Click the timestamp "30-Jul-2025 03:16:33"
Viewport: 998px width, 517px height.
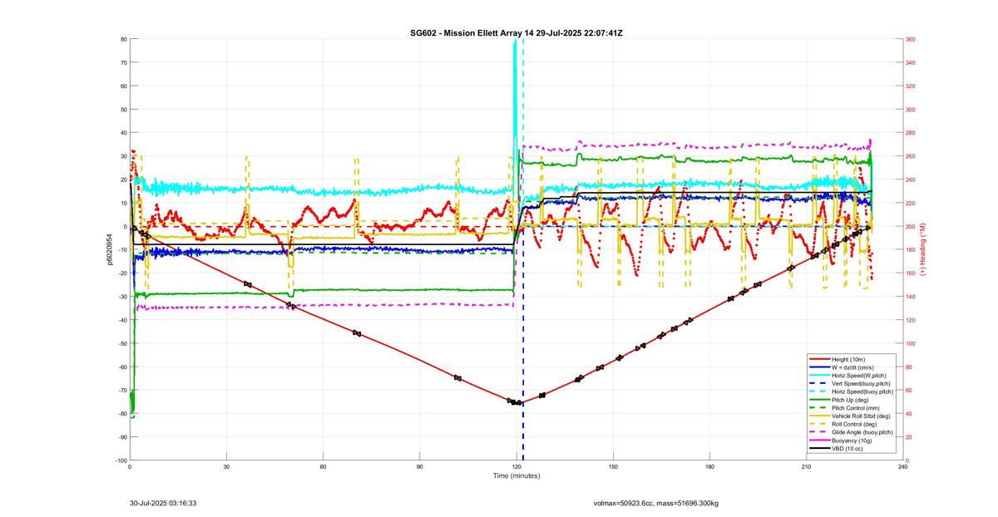pyautogui.click(x=163, y=503)
